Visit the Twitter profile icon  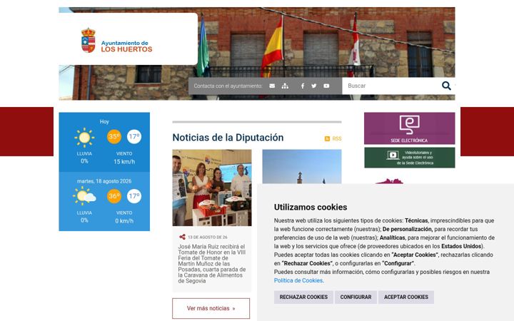coord(314,86)
